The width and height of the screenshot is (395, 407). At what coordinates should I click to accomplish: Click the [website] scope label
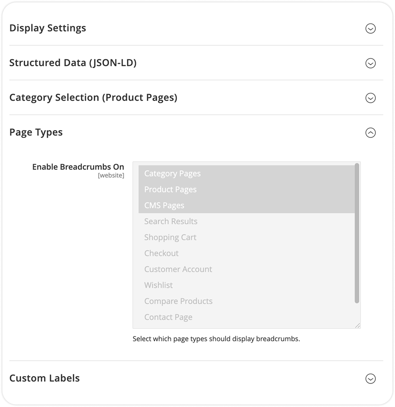click(x=111, y=176)
